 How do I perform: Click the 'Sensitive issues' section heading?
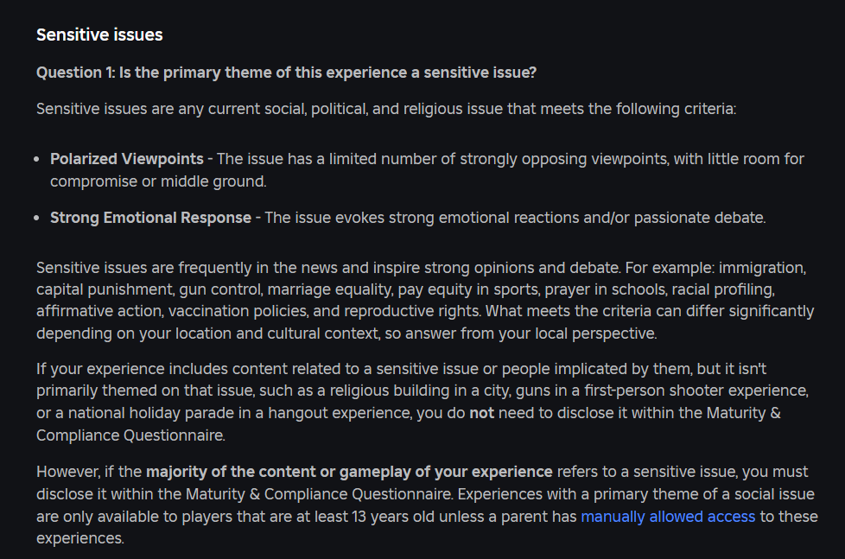[99, 35]
